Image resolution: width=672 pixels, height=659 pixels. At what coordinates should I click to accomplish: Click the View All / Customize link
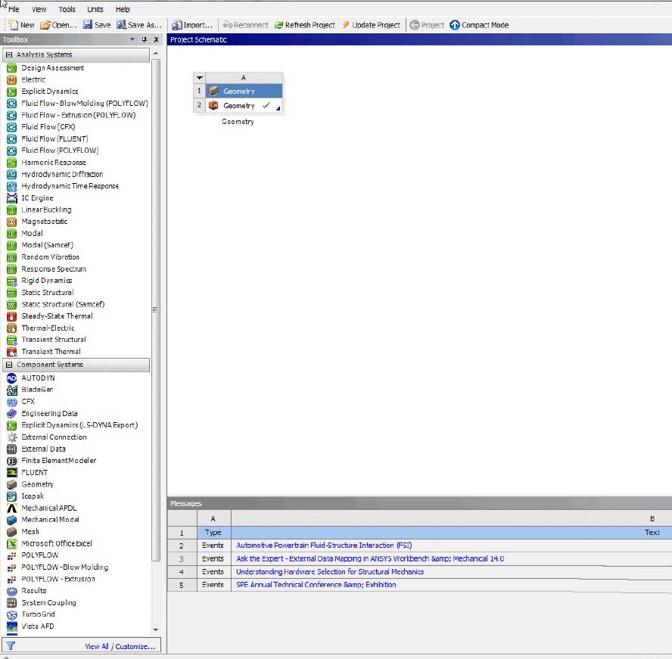coord(120,646)
